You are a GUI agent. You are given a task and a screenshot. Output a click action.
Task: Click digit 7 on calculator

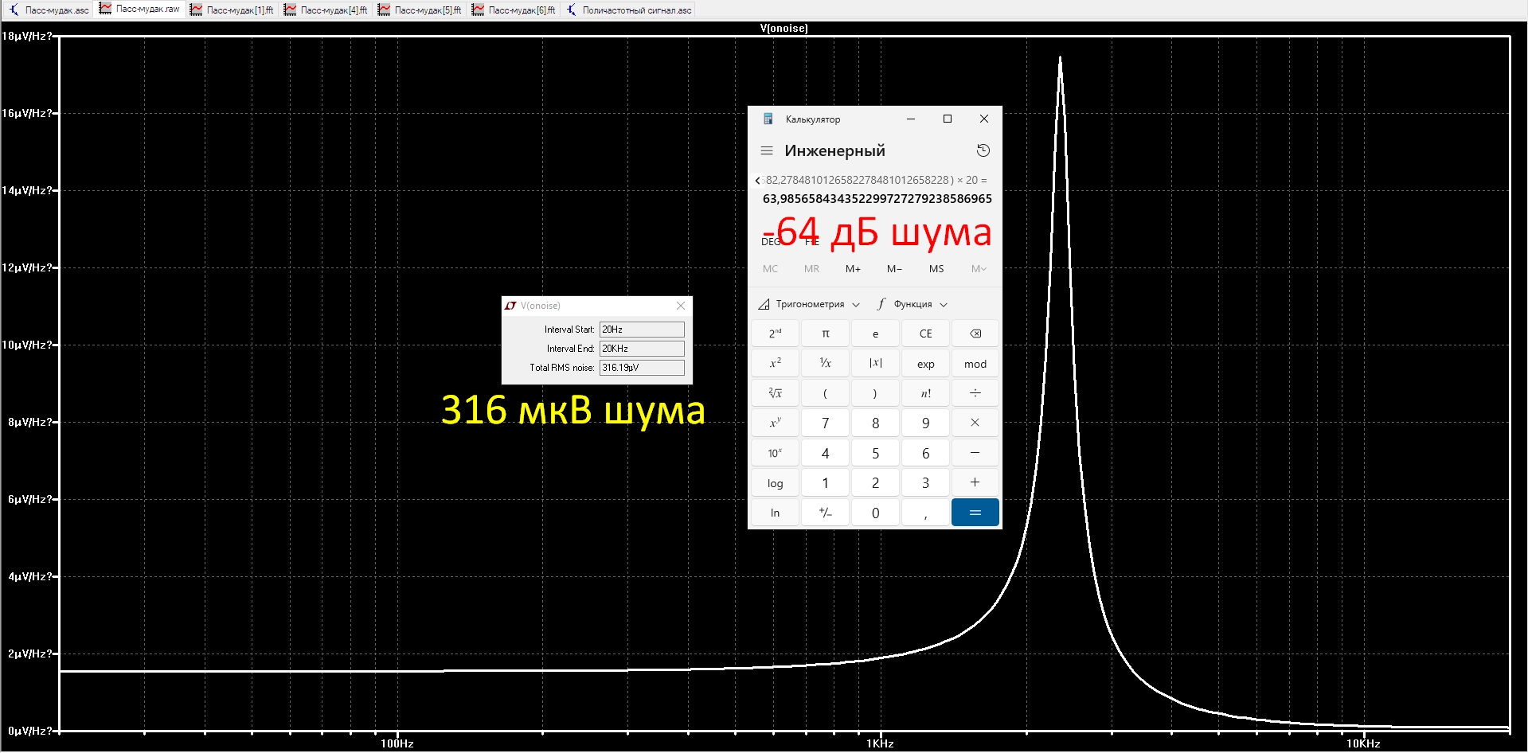(825, 423)
